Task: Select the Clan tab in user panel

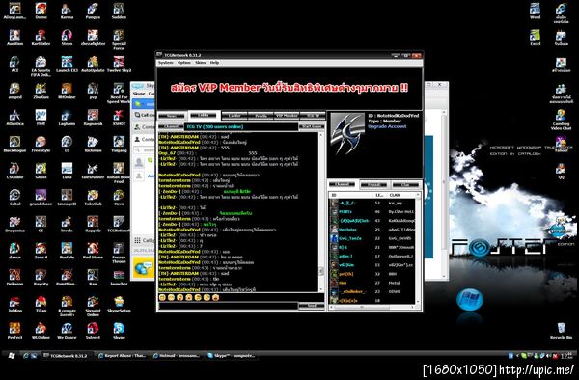Action: click(405, 184)
